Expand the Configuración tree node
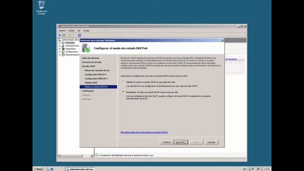 pyautogui.click(x=60, y=52)
